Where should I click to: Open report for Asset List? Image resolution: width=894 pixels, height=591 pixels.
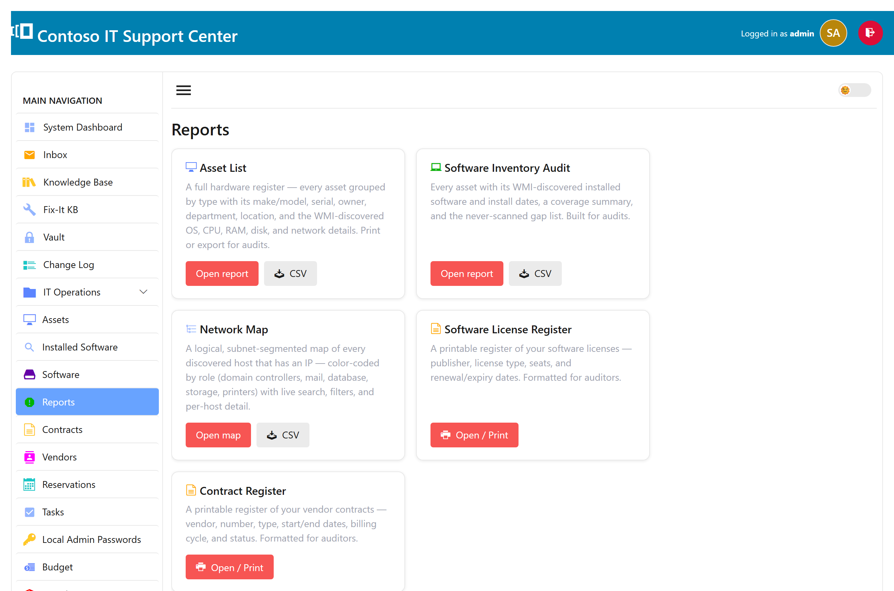pos(222,274)
